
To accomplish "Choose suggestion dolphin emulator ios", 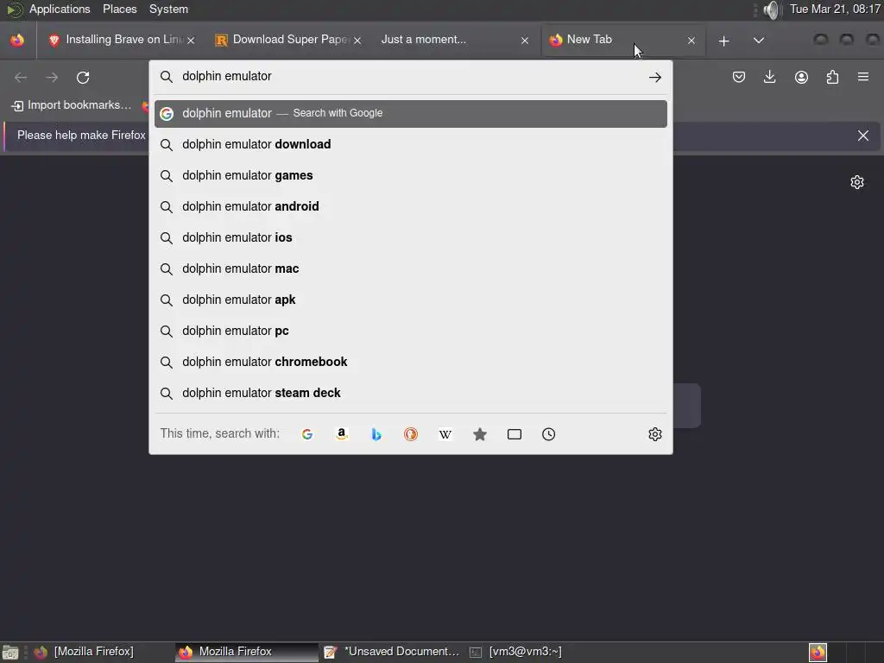I will click(x=410, y=237).
